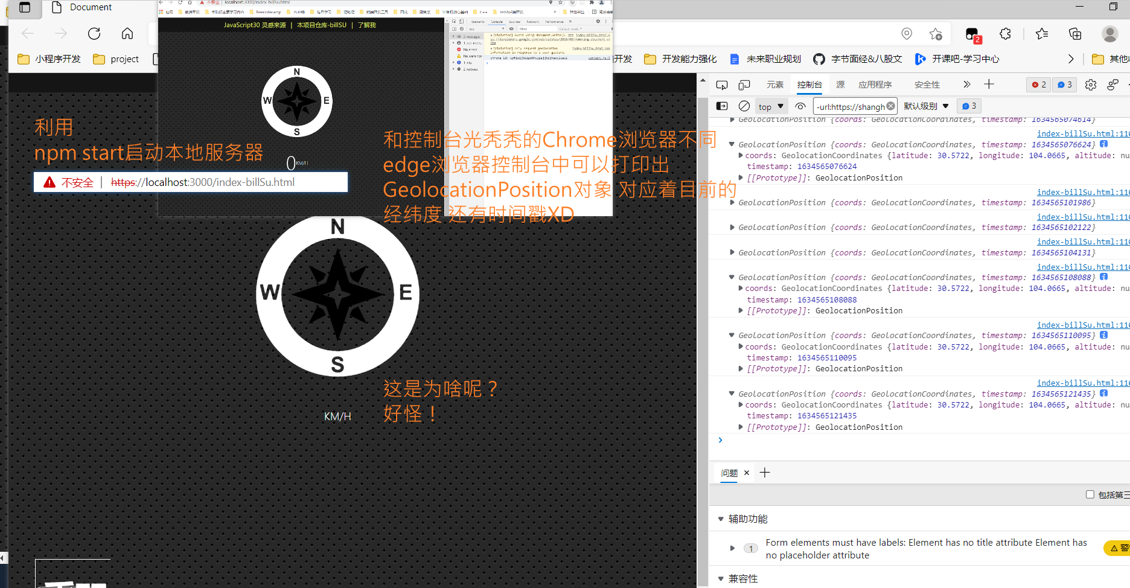This screenshot has width=1130, height=588.
Task: Enable the 包括第三方 checkbox
Action: click(x=1090, y=494)
